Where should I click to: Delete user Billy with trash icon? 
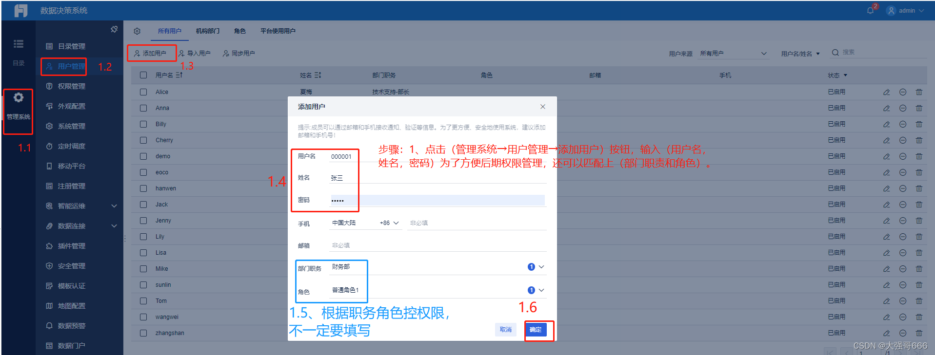pyautogui.click(x=919, y=124)
